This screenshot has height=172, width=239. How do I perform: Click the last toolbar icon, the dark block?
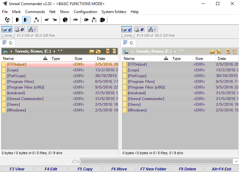102,20
